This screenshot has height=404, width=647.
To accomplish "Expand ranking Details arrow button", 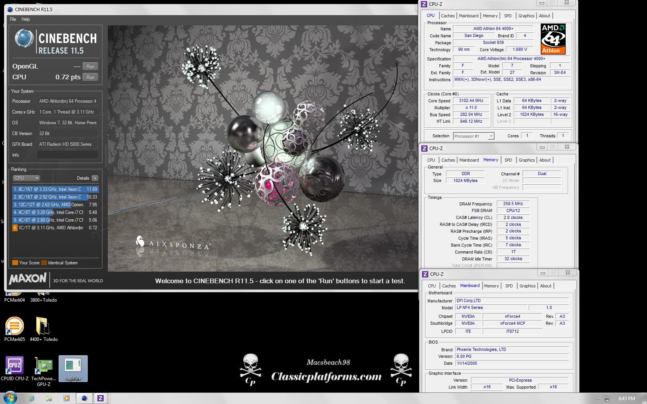I will point(95,178).
